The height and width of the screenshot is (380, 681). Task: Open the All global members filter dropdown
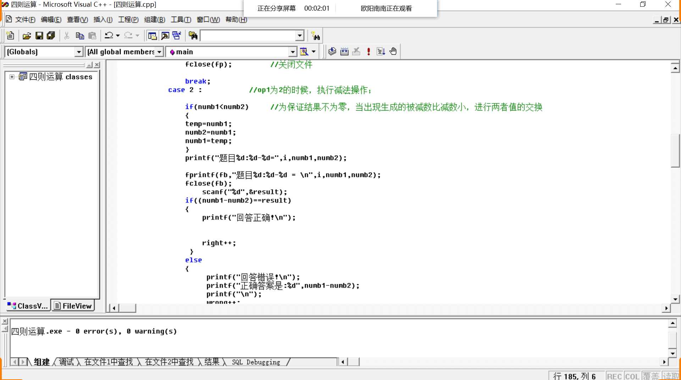159,52
